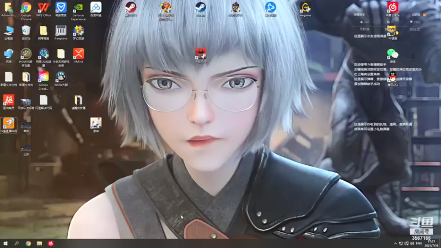Launch the wegame desktop shortcut
Image resolution: width=441 pixels, height=248 pixels.
(x=305, y=9)
